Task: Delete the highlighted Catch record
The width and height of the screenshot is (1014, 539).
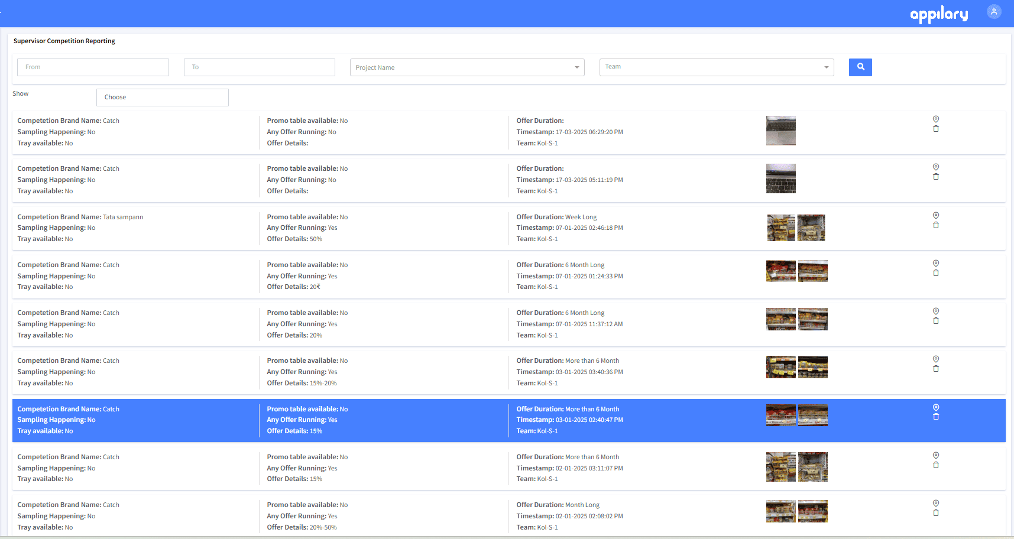Action: tap(936, 416)
